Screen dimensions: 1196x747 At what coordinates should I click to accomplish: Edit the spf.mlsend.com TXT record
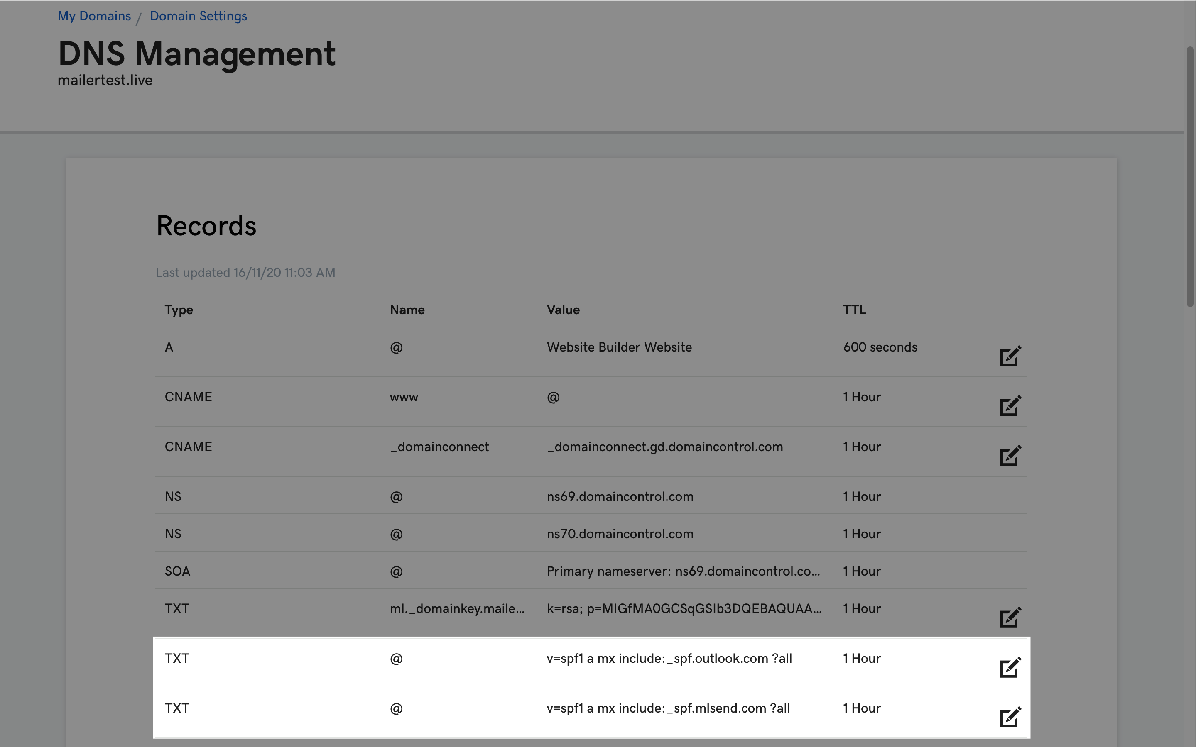point(1010,718)
